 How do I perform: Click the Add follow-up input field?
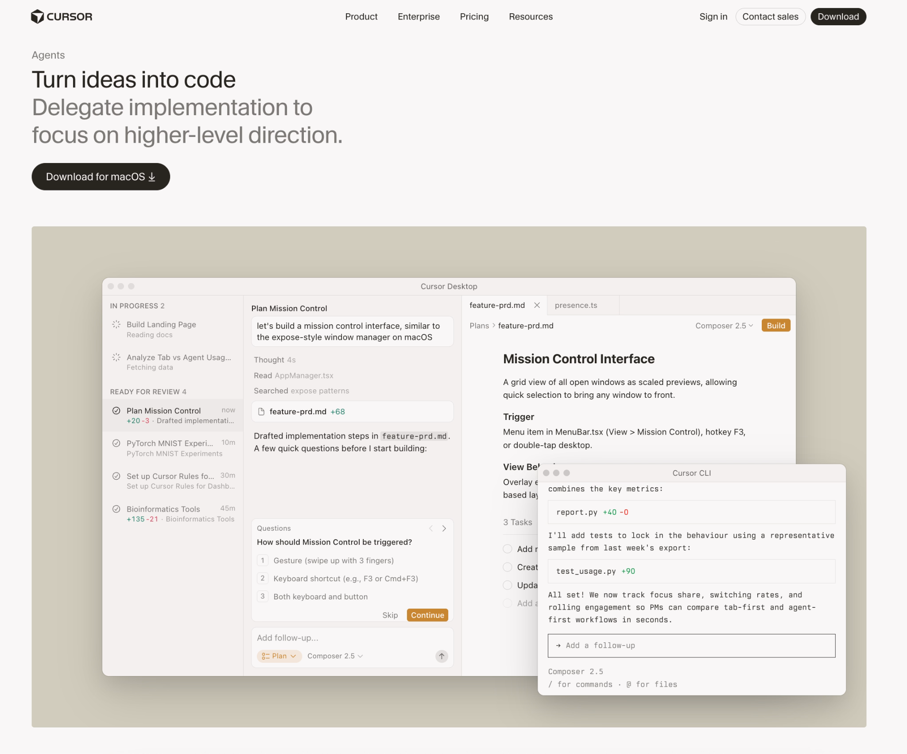352,638
